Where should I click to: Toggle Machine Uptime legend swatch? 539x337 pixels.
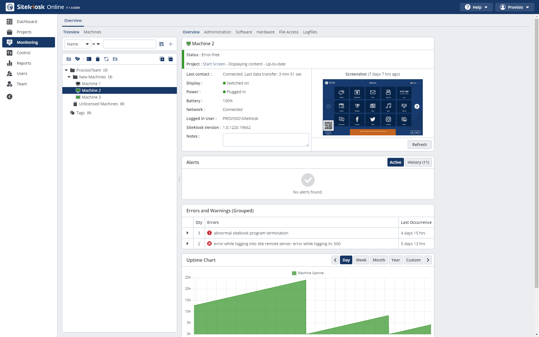(x=294, y=273)
